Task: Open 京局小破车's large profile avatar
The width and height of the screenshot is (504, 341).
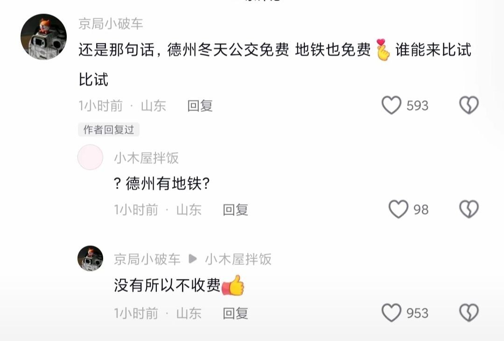Action: click(44, 37)
